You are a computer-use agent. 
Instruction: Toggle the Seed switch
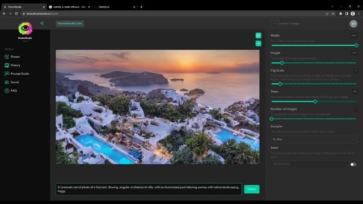point(353,164)
